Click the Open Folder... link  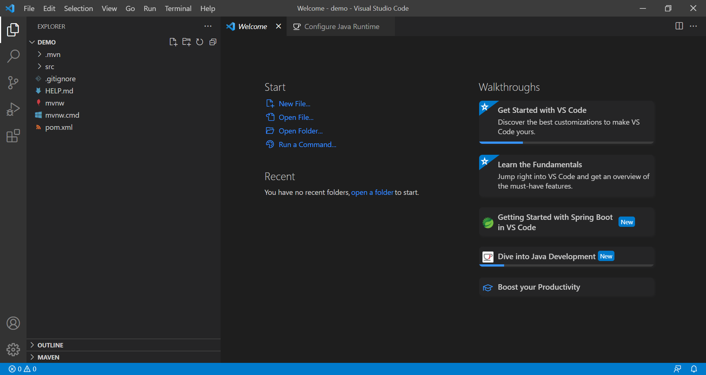point(301,131)
